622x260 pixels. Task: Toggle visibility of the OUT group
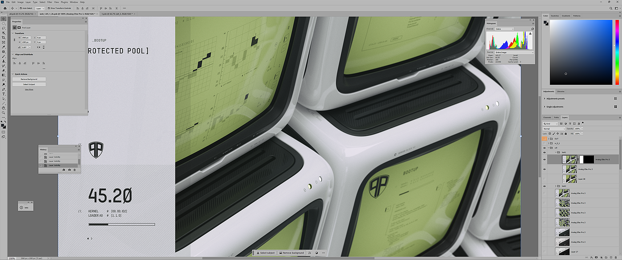point(544,138)
